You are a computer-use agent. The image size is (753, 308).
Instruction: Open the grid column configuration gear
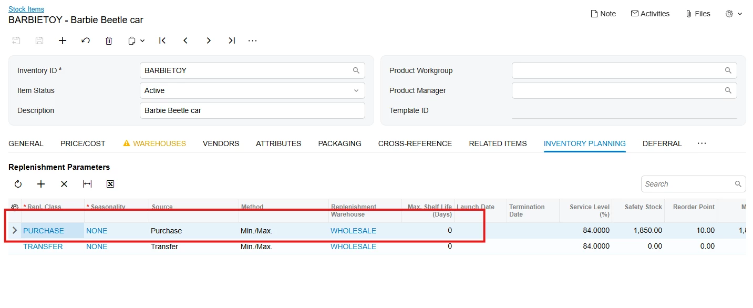point(15,207)
